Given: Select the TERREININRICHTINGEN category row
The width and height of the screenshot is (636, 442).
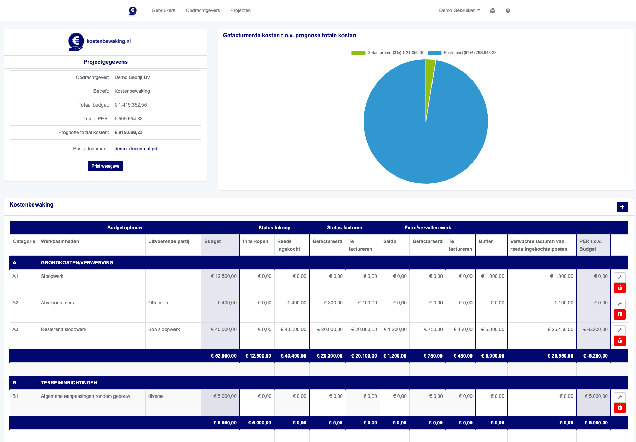Looking at the screenshot, I should 319,383.
